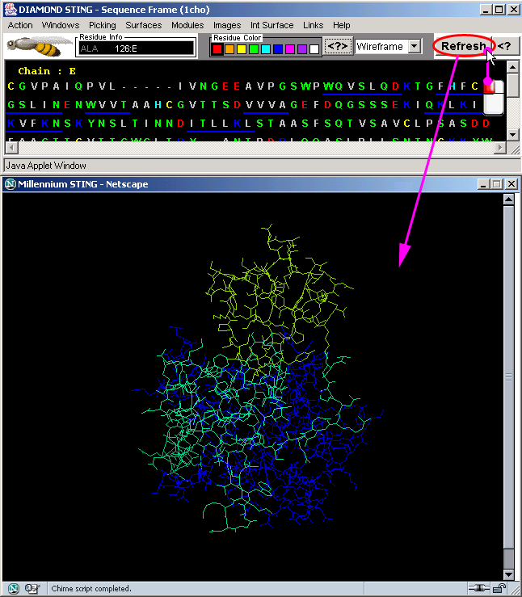Click the component bar icon beside Netscape icon
Image resolution: width=522 pixels, height=597 pixels.
[x=34, y=588]
